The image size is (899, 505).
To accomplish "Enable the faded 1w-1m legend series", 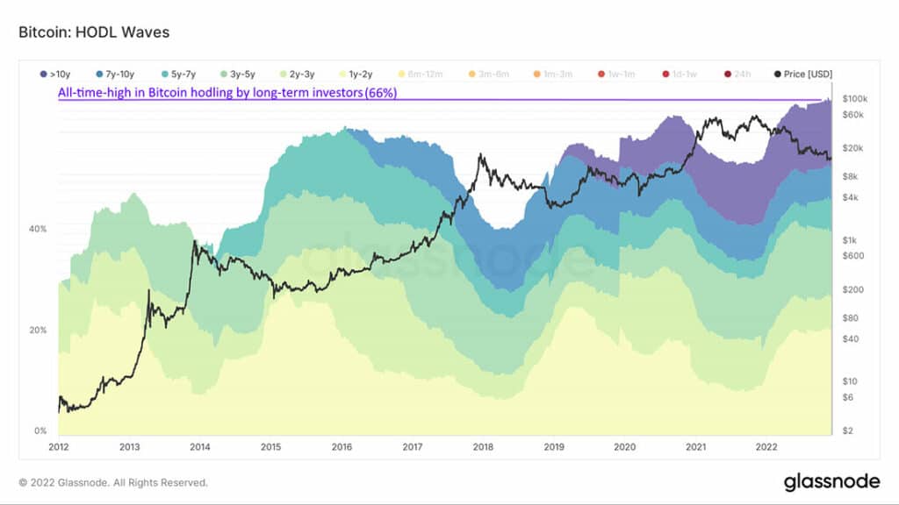I will point(617,74).
